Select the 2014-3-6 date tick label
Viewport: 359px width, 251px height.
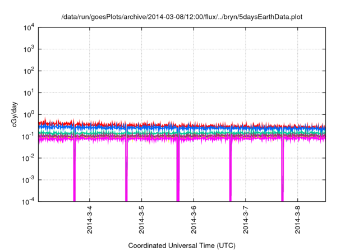194,220
